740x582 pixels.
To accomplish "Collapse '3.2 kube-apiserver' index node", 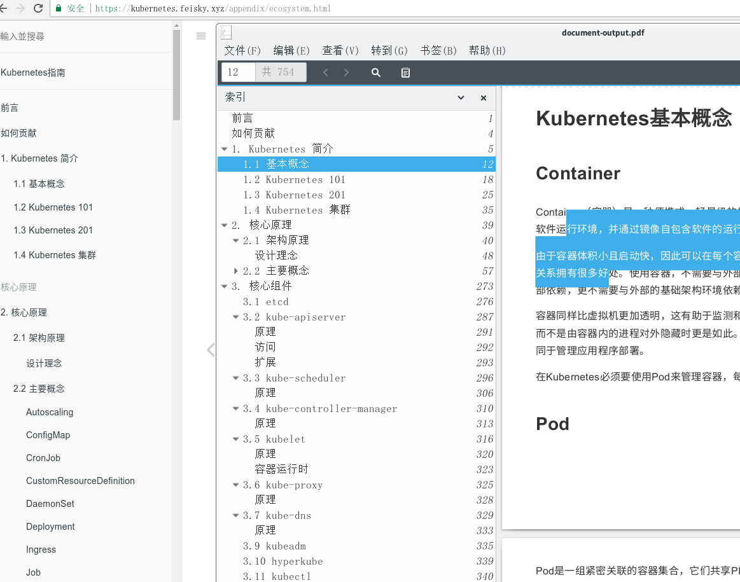I will coord(235,317).
